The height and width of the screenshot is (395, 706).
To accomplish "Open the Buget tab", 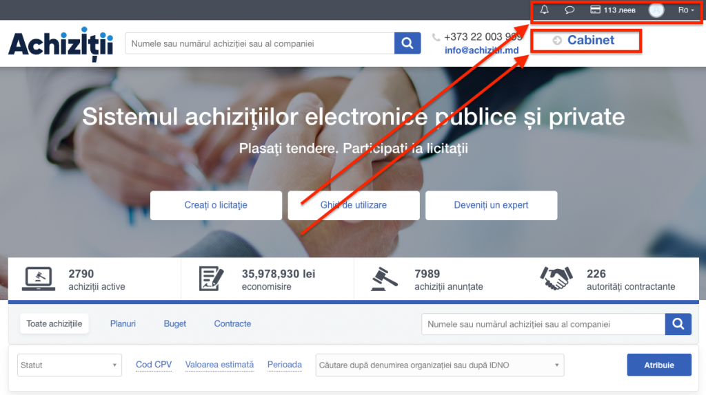I will point(175,323).
